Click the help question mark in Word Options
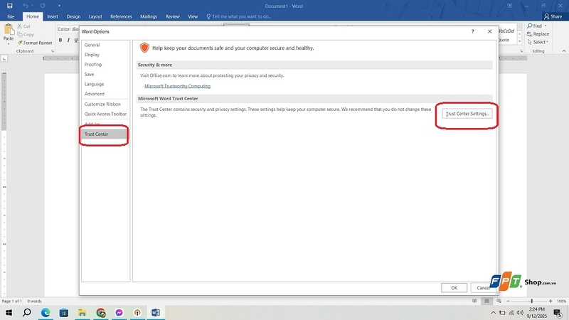 pyautogui.click(x=472, y=31)
